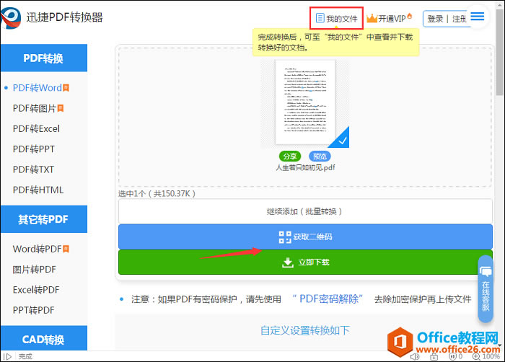This screenshot has height=362, width=505.
Task: Choose PDF转HTML in the sidebar
Action: [38, 190]
